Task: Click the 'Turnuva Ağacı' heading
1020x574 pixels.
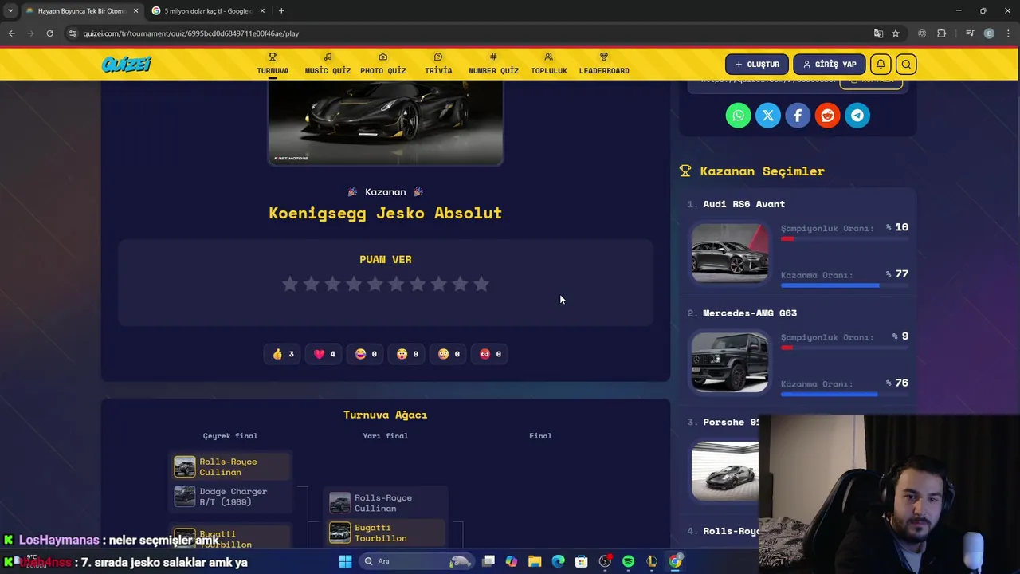Action: 386,415
